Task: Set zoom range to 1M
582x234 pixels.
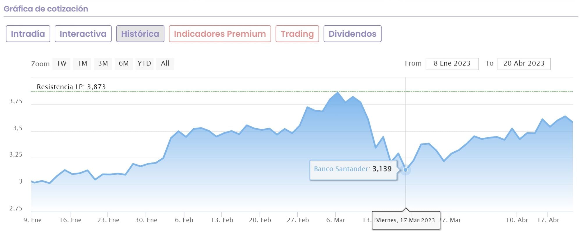Action: pyautogui.click(x=82, y=64)
